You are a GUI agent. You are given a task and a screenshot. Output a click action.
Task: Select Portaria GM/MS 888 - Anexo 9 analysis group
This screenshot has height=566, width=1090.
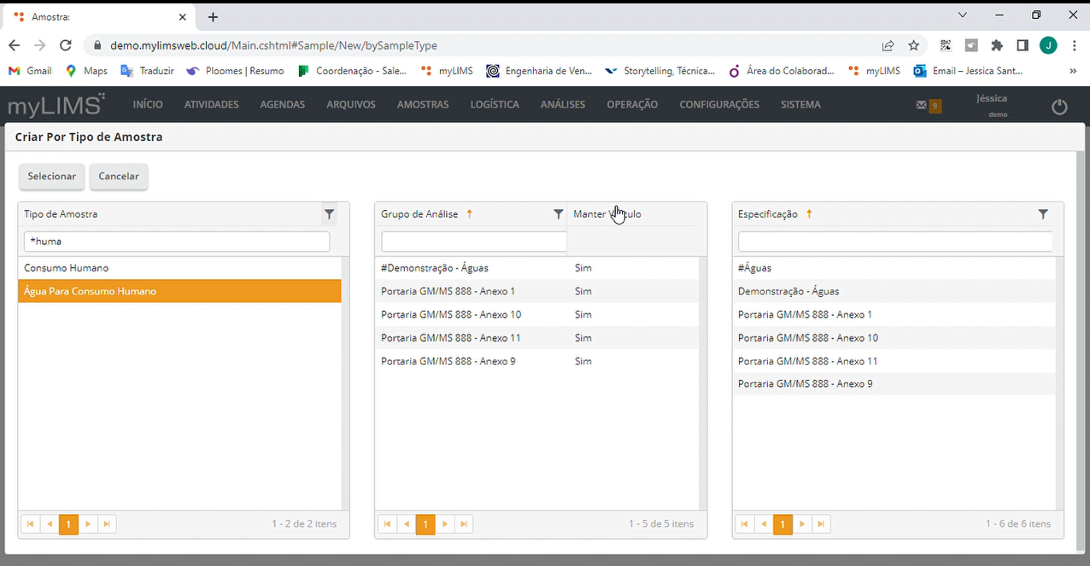[536, 361]
